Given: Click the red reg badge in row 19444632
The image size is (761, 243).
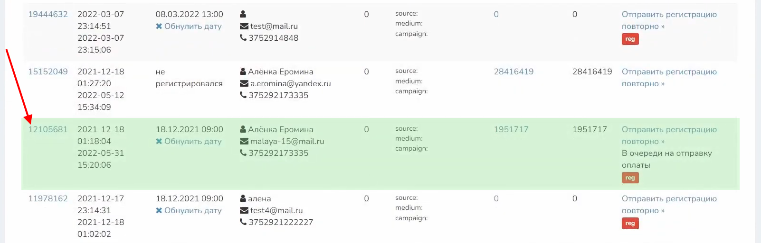Looking at the screenshot, I should [630, 39].
